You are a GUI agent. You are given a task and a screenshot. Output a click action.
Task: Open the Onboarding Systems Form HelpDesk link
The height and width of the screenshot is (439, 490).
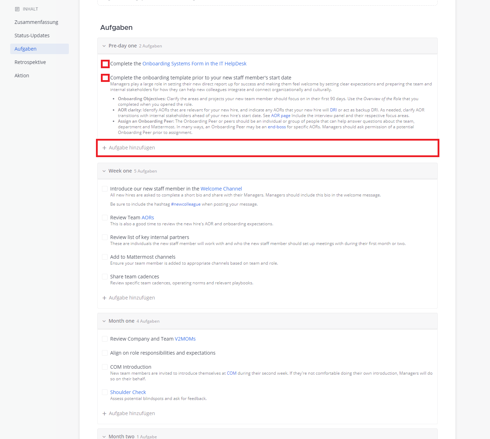point(194,64)
